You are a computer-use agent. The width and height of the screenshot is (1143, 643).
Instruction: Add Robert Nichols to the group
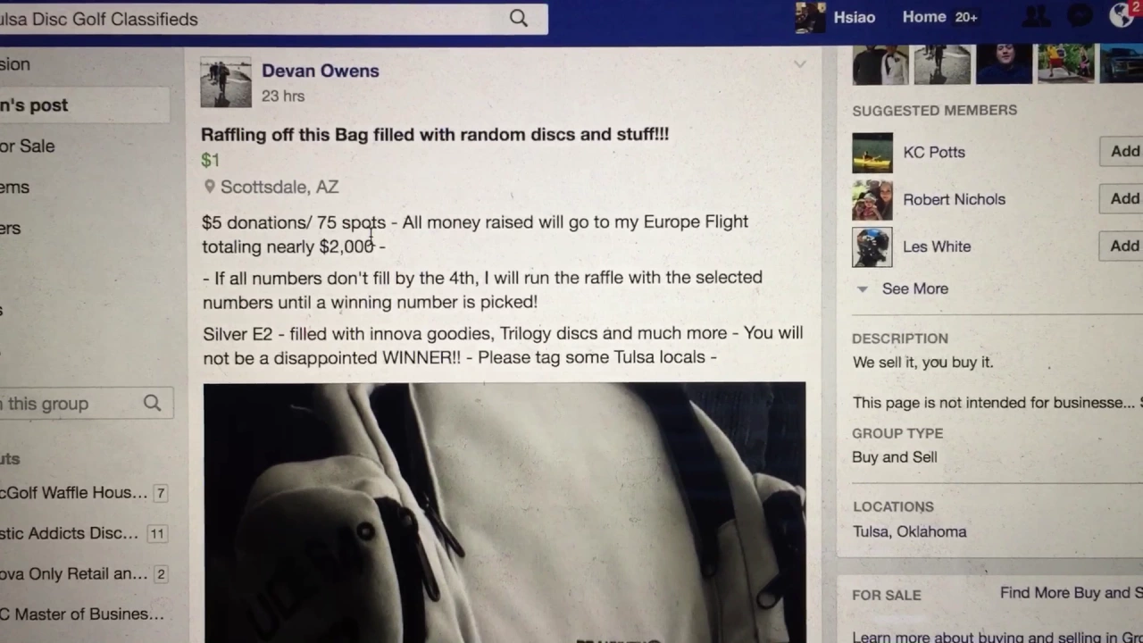(1124, 198)
